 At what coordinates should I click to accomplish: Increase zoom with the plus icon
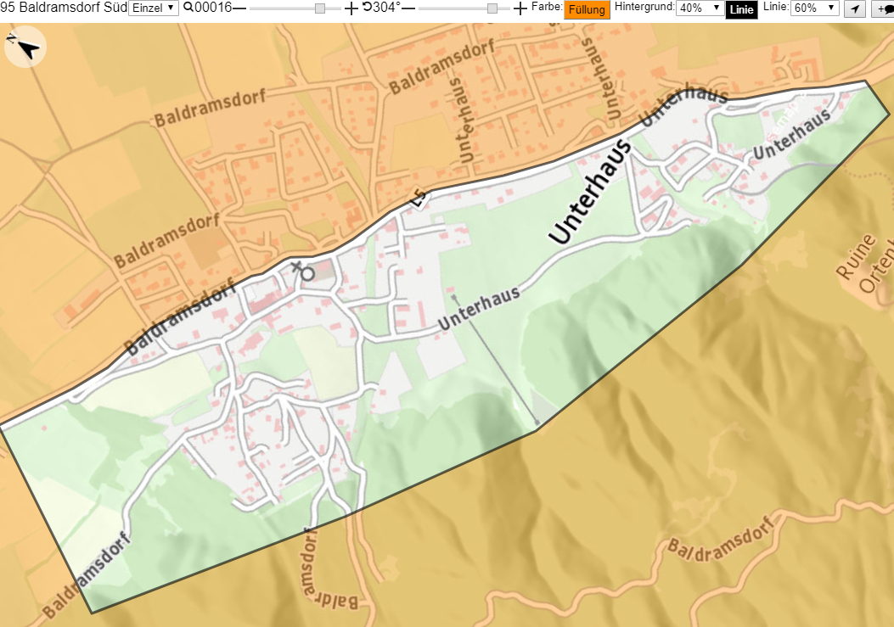[x=351, y=8]
